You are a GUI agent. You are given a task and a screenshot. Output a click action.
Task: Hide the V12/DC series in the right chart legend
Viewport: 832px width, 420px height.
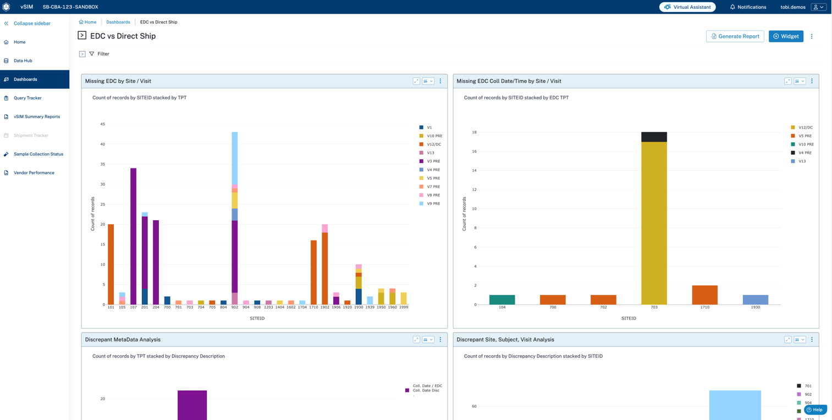(x=803, y=127)
